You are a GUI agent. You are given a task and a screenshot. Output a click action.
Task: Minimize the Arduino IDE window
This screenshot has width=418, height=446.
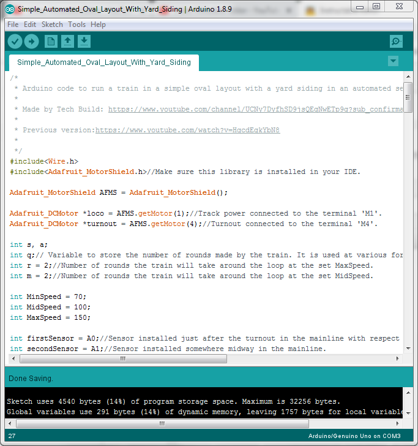360,7
